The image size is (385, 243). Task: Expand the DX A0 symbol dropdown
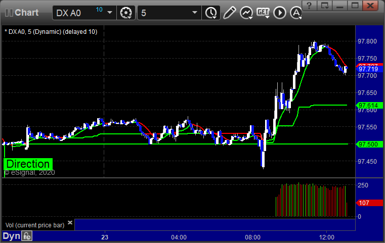pyautogui.click(x=110, y=13)
